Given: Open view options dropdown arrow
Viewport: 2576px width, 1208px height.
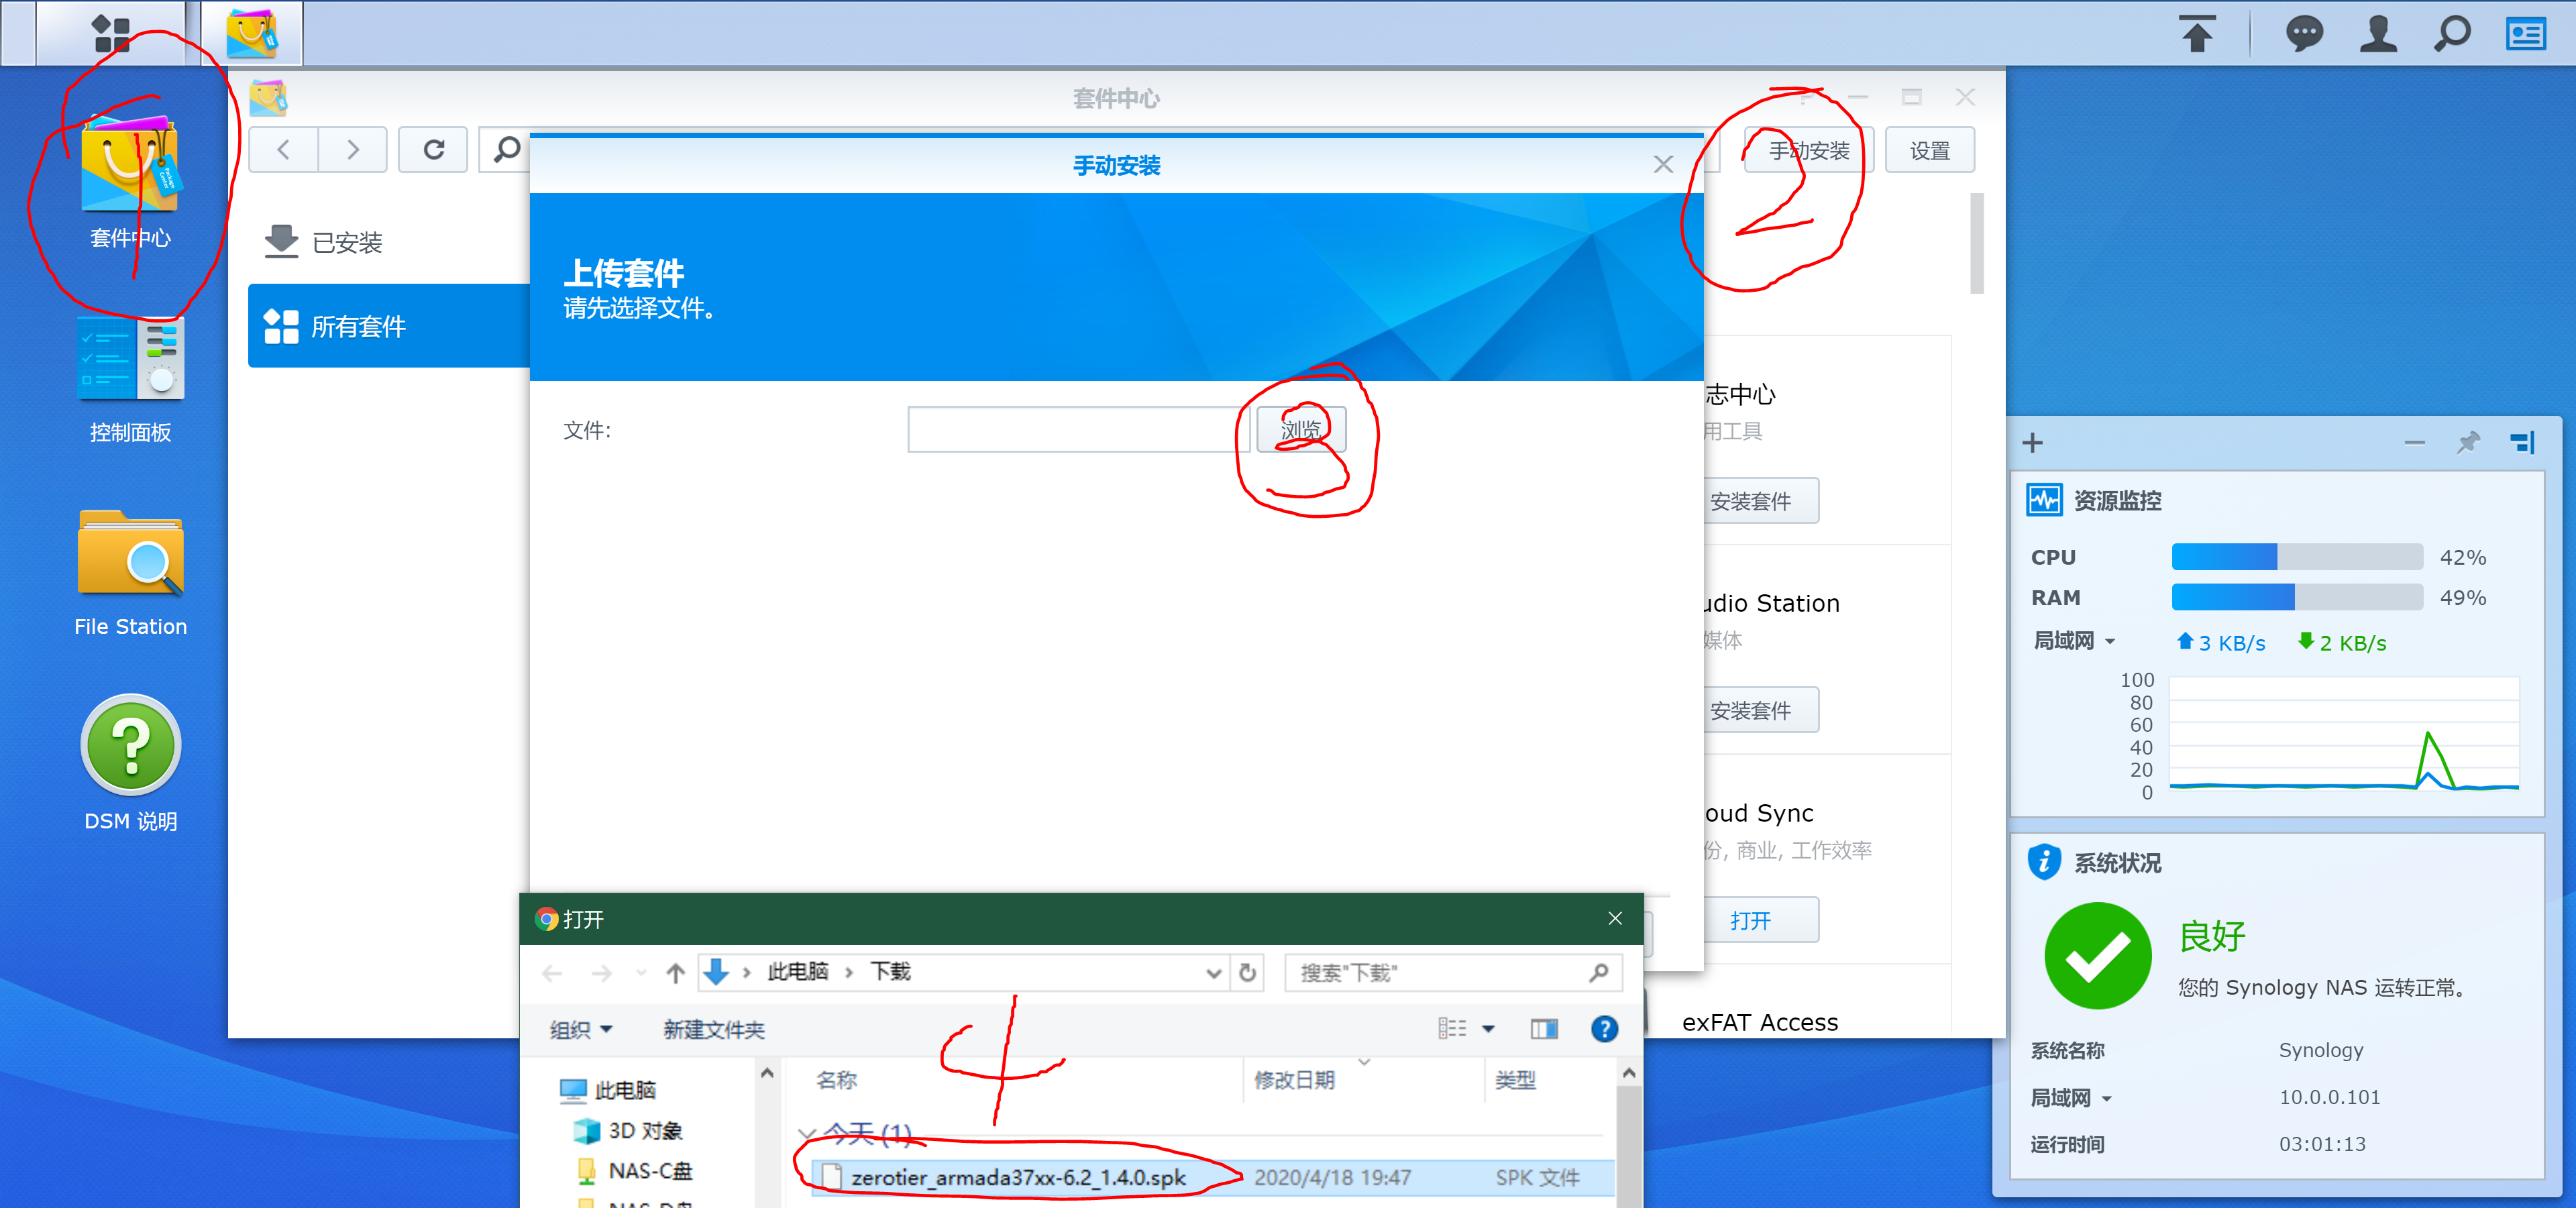Looking at the screenshot, I should (x=1488, y=1029).
